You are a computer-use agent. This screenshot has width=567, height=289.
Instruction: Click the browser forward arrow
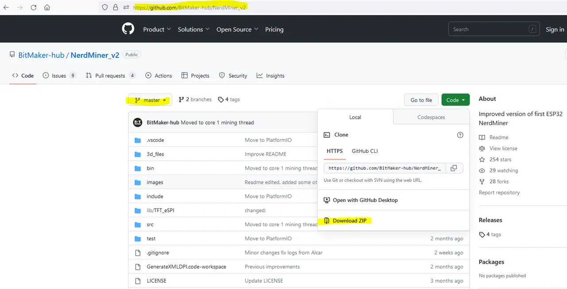click(x=19, y=8)
